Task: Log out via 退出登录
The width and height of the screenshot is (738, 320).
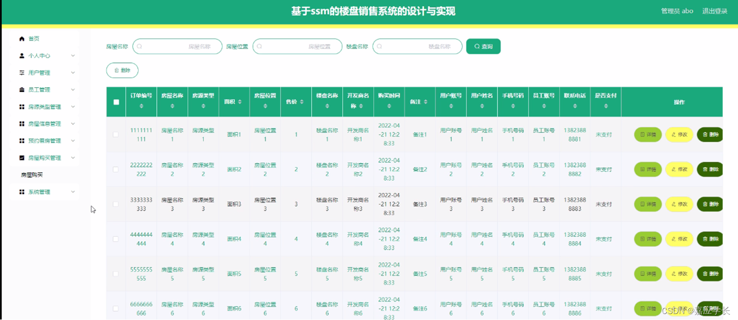Action: coord(714,11)
